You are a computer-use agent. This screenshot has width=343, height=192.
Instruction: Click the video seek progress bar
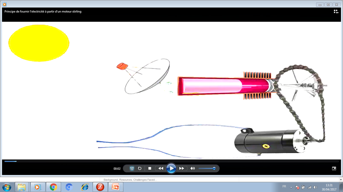[171, 161]
